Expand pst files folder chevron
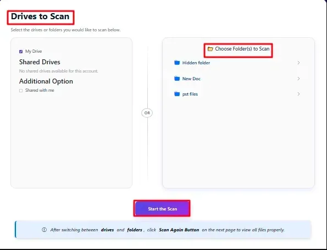 (298, 94)
